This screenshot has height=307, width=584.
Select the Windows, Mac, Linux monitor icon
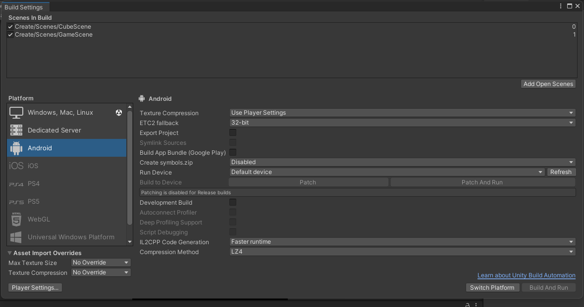[x=16, y=113]
